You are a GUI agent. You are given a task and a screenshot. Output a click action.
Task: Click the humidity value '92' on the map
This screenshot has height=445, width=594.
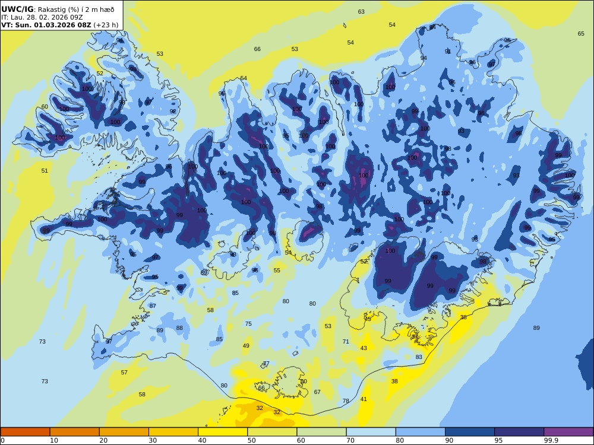(x=173, y=112)
